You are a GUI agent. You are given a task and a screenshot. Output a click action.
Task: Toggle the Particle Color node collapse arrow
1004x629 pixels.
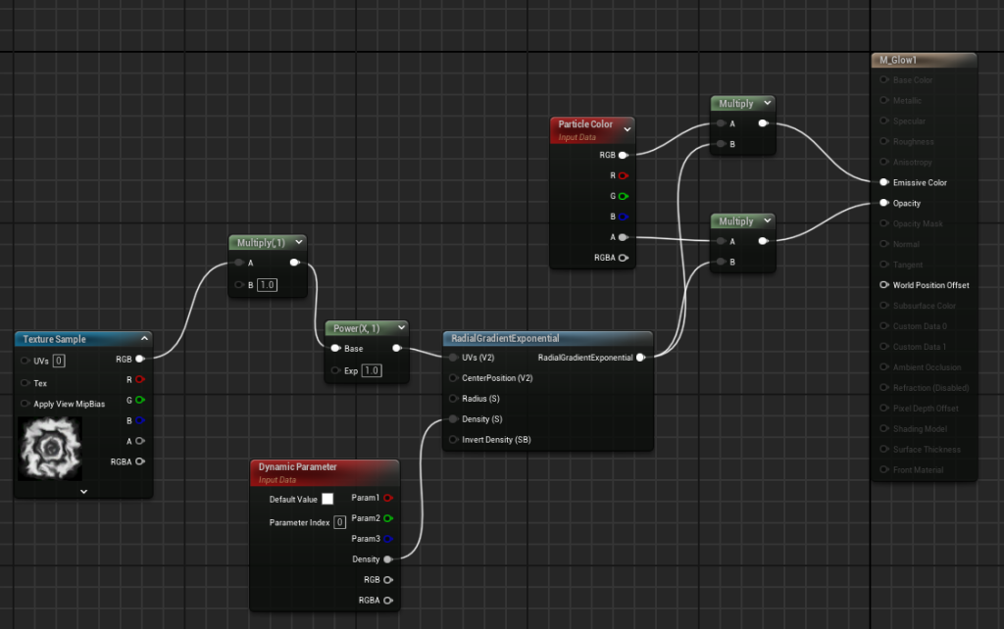627,128
